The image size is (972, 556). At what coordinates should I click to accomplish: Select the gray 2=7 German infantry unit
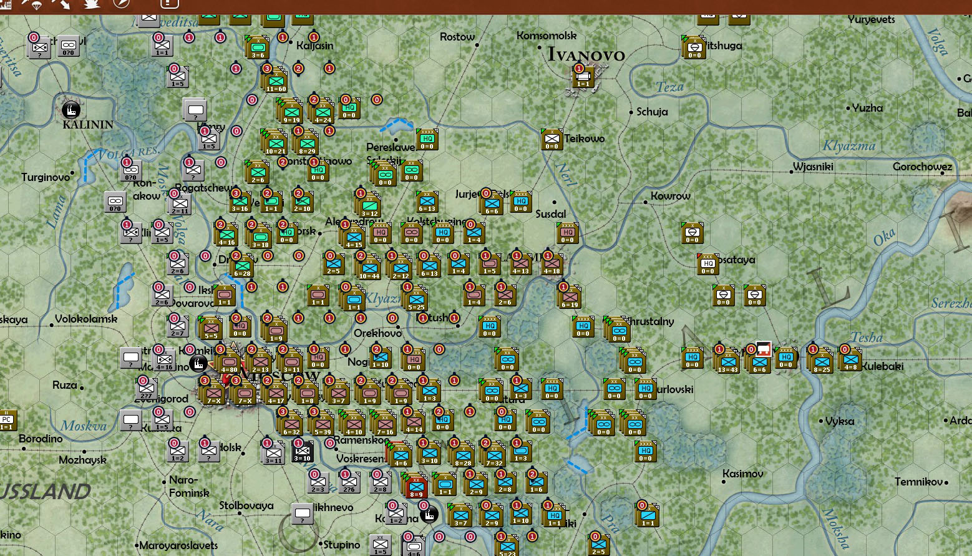pos(178,326)
